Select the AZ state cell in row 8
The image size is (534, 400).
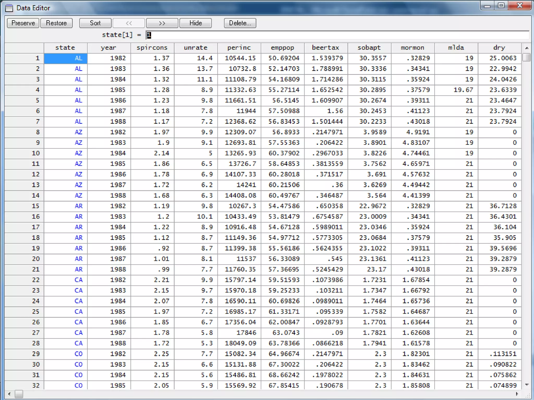(x=66, y=132)
